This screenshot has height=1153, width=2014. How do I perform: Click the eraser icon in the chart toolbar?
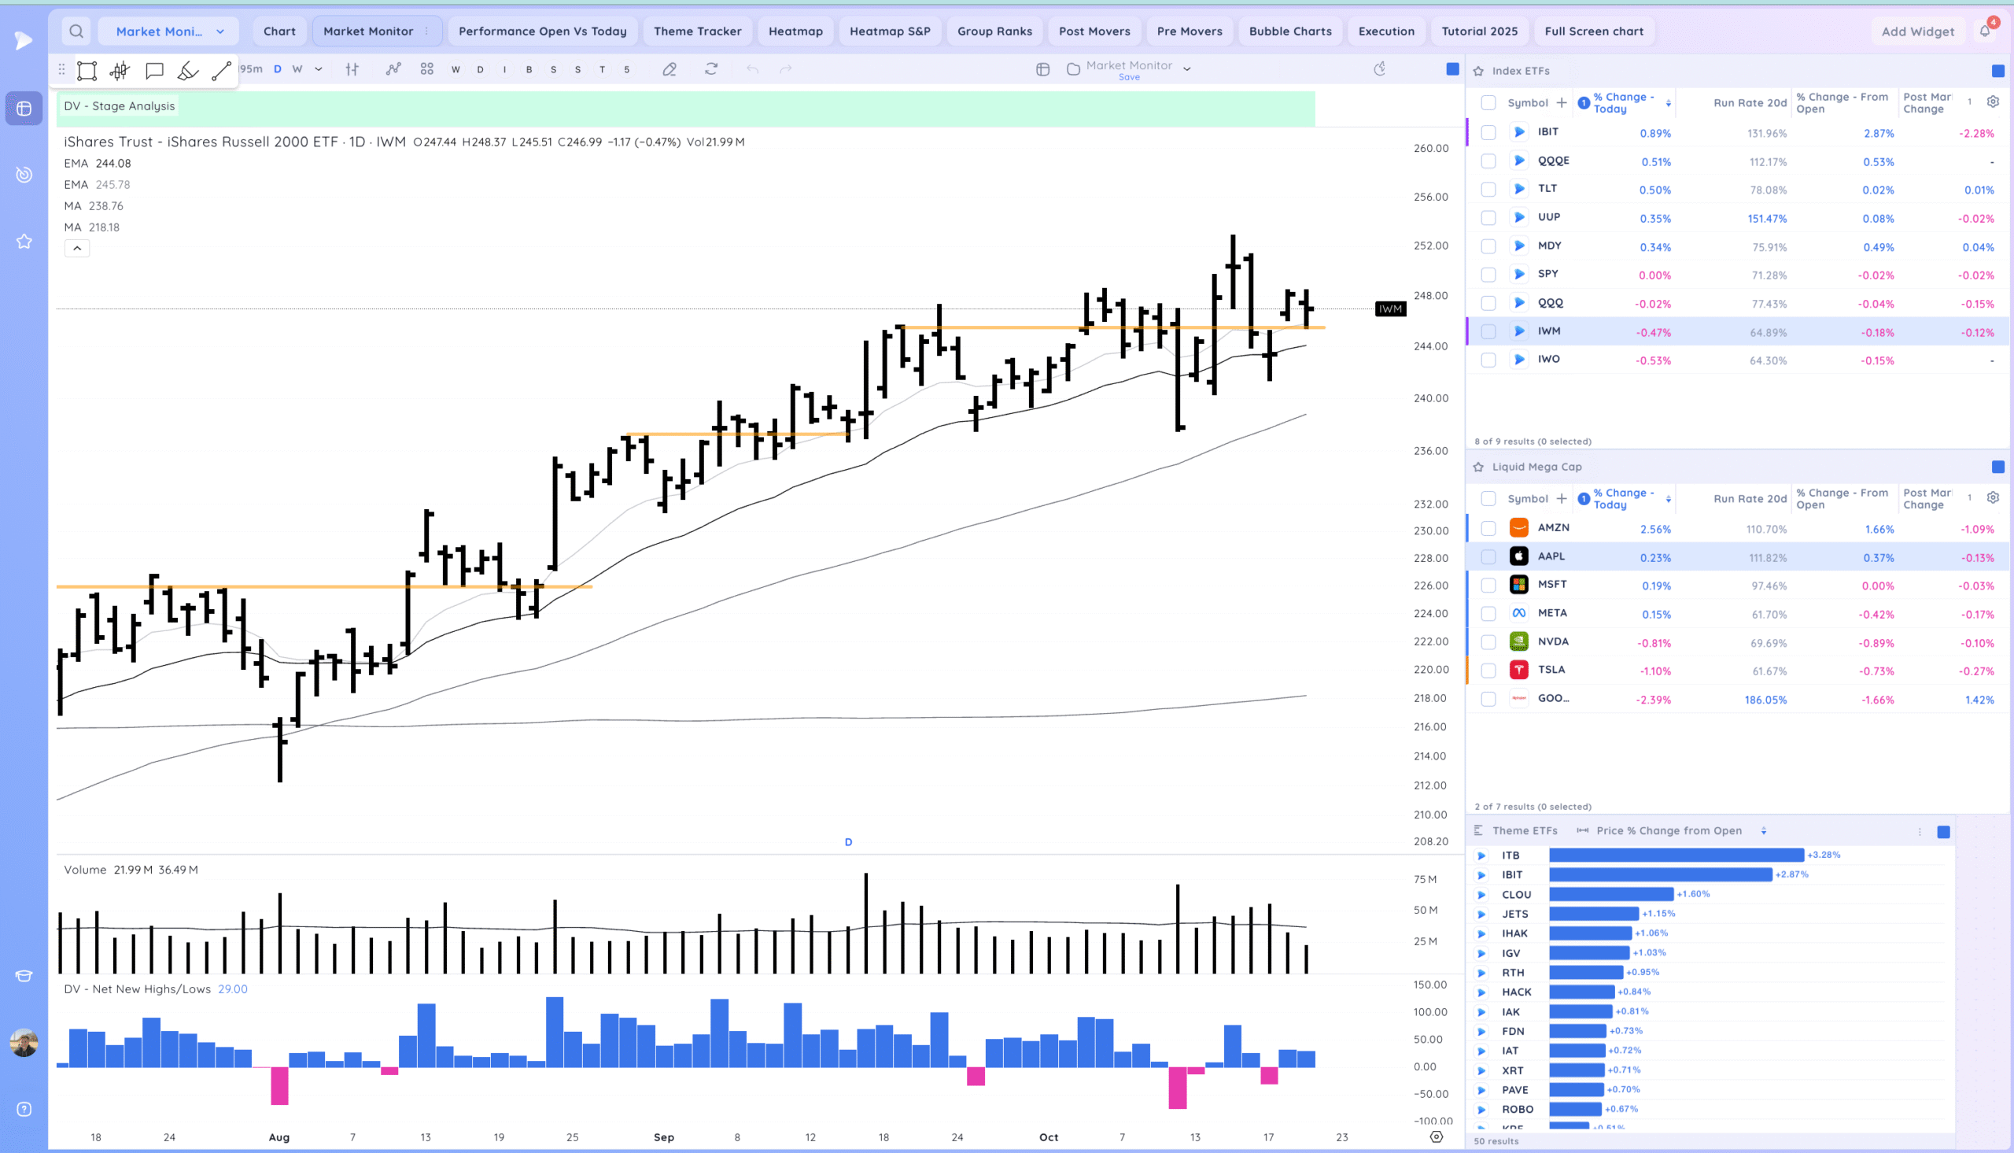[x=669, y=70]
